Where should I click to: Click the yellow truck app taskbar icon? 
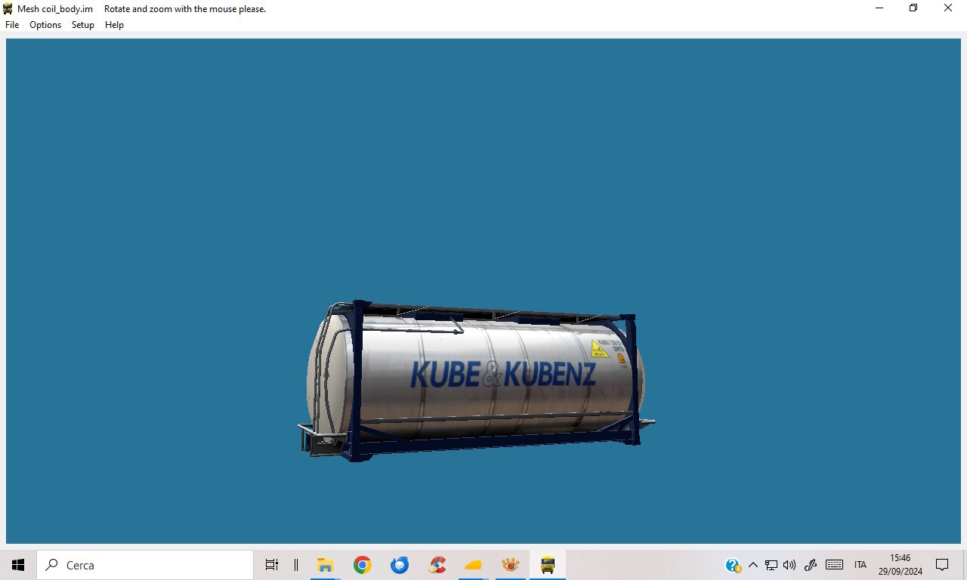click(548, 565)
